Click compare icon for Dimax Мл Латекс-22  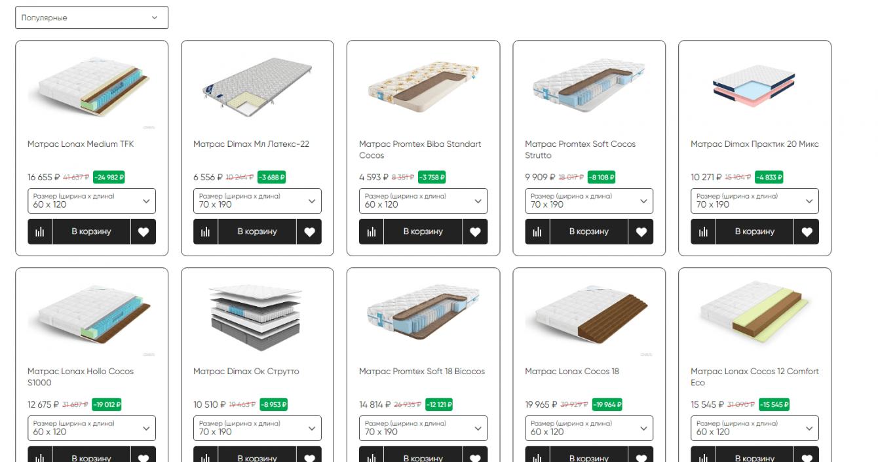point(206,231)
